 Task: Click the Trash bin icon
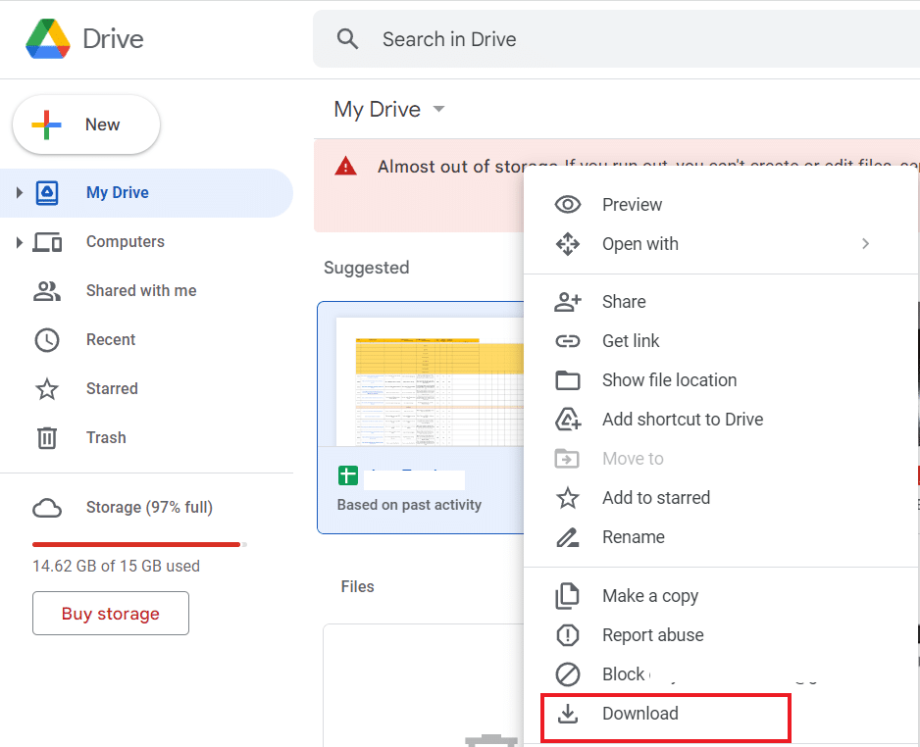[x=47, y=438]
